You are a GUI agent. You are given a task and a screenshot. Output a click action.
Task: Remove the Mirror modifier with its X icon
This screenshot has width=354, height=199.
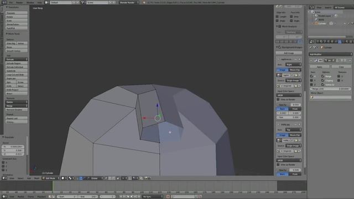[350, 60]
